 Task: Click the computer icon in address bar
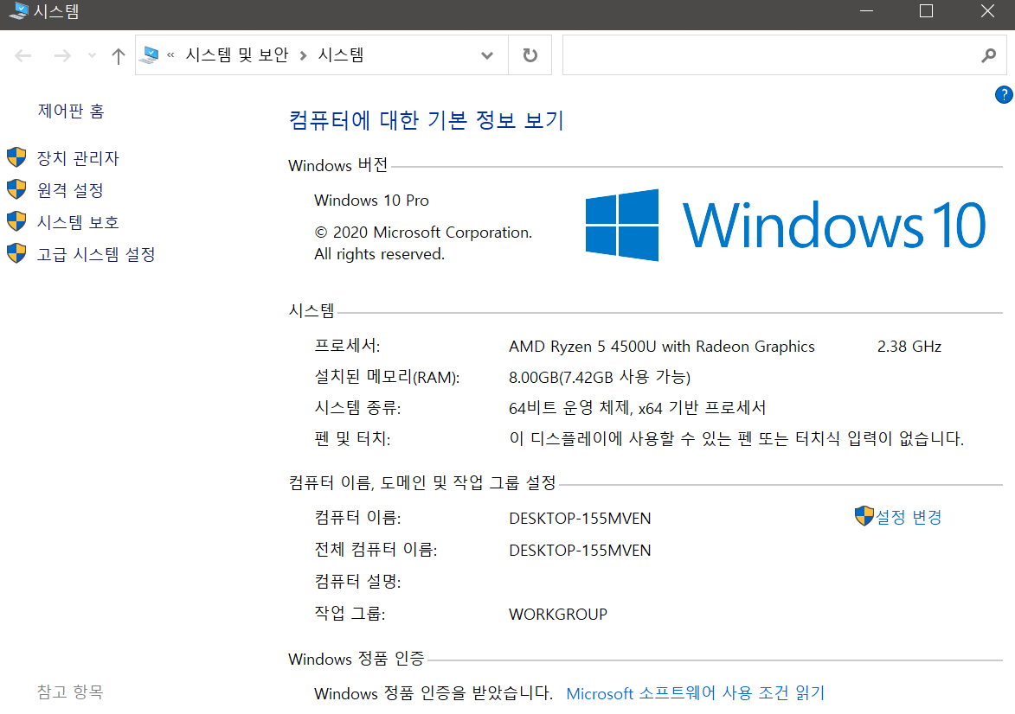150,55
